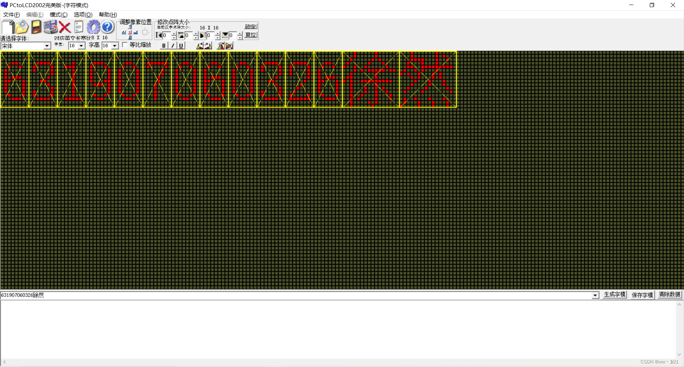The height and width of the screenshot is (367, 684).
Task: Toggle underline U formatting
Action: (x=181, y=46)
